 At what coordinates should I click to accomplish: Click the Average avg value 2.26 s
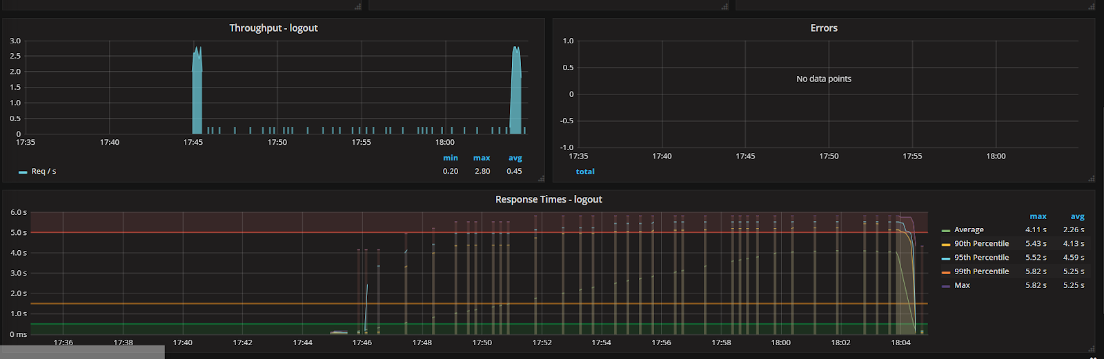(1074, 230)
